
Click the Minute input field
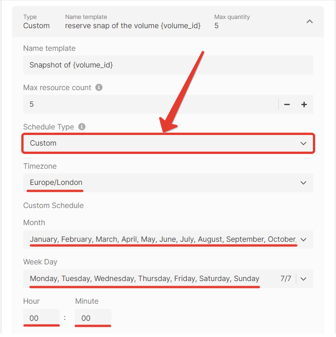(93, 318)
